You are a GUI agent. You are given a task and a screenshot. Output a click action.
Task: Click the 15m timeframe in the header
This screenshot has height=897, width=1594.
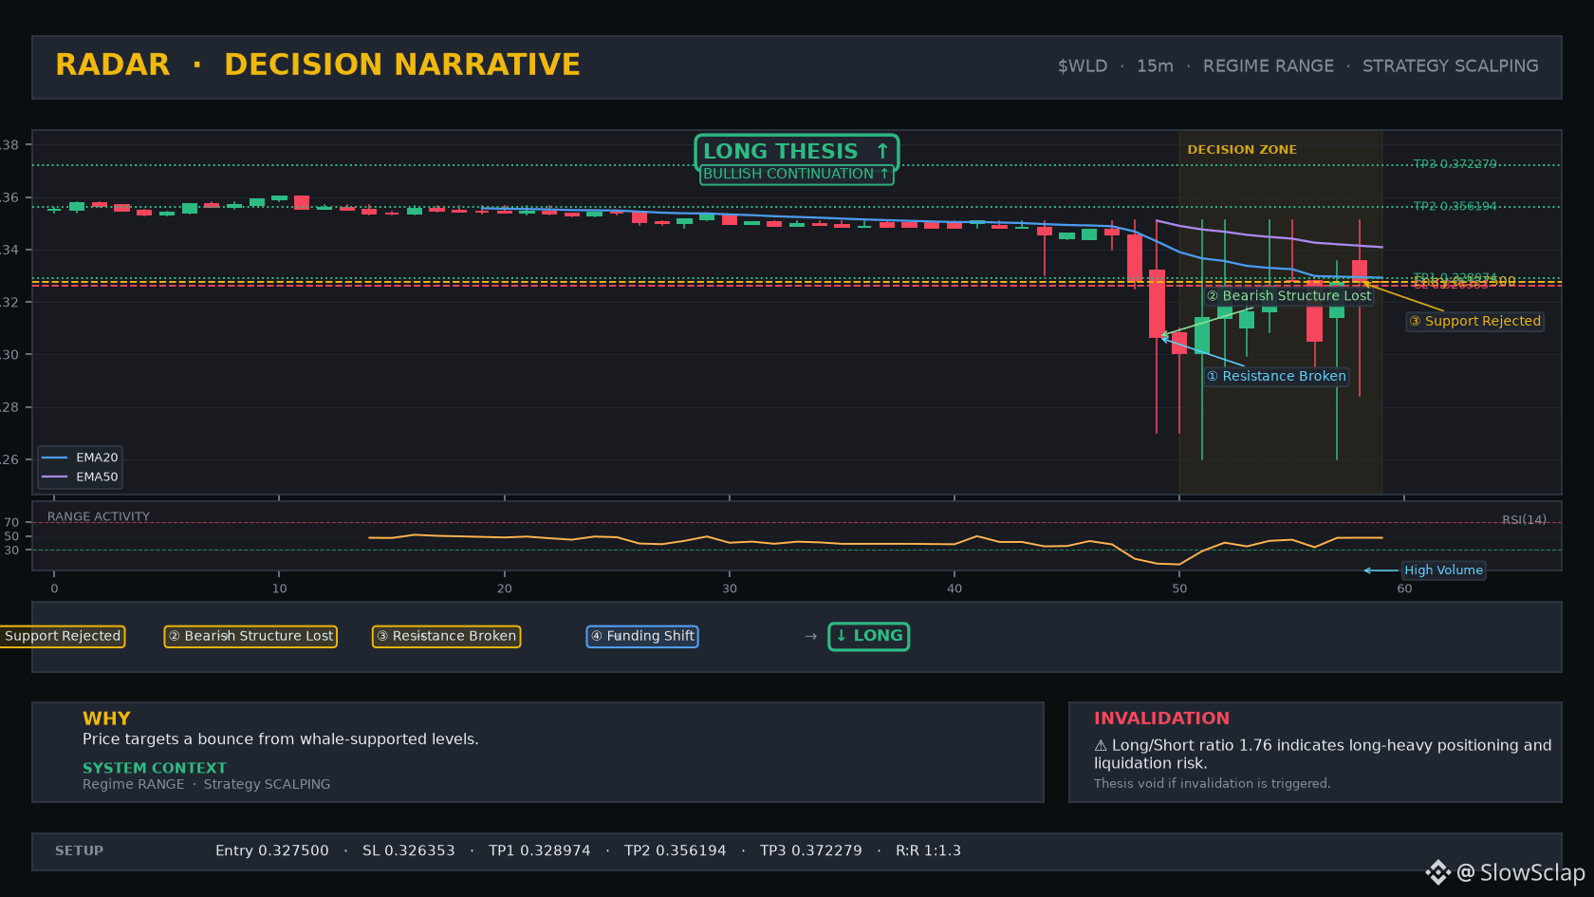click(1155, 66)
